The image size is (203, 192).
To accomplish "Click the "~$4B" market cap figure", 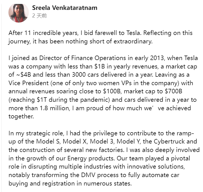I will (23, 75).
